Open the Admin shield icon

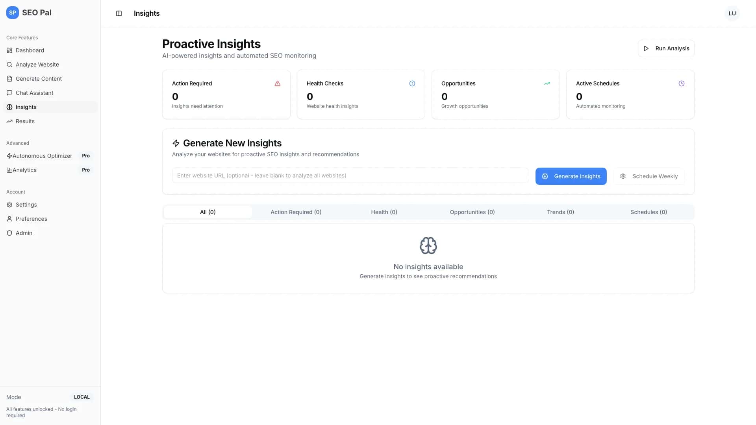click(x=9, y=233)
